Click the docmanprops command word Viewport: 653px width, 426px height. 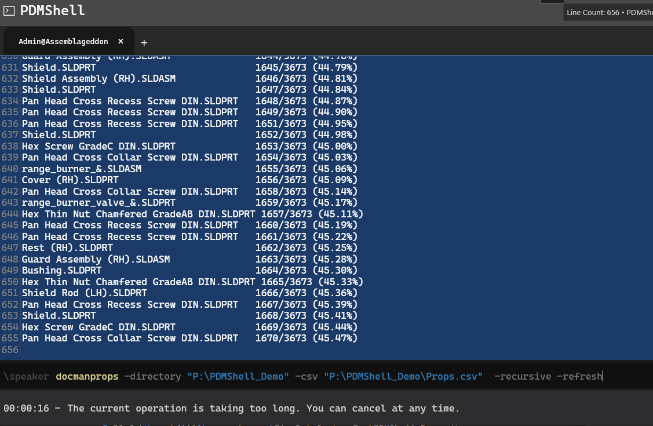click(87, 377)
